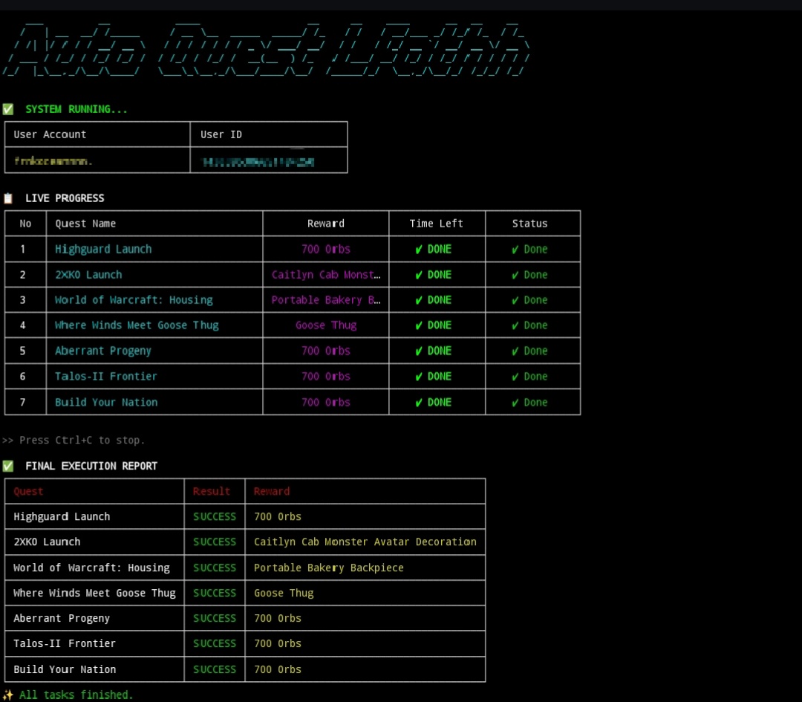
Task: Click SUCCESS result for Build Your Nation
Action: 215,669
